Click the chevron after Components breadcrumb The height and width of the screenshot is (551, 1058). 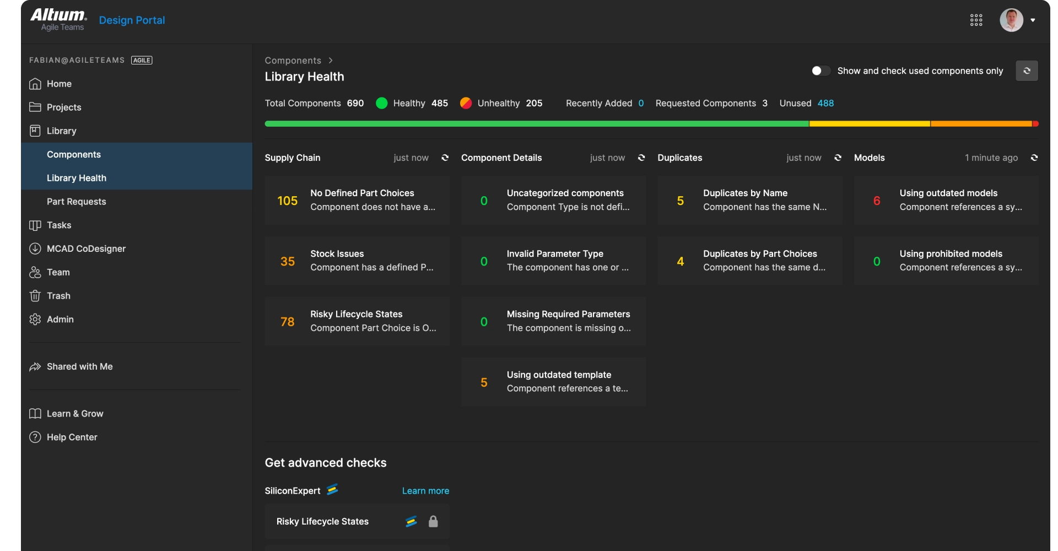point(331,61)
